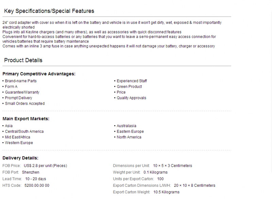
Task: Click the FOB Price value text
Action: point(46,166)
